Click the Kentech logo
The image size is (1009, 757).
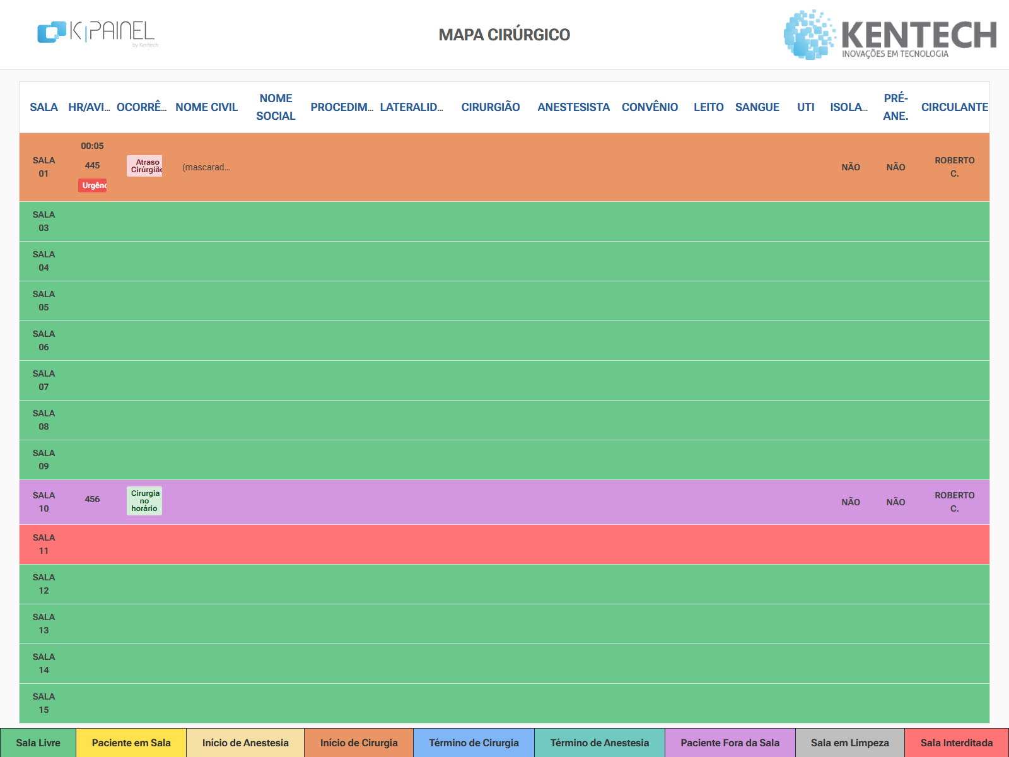pos(890,35)
